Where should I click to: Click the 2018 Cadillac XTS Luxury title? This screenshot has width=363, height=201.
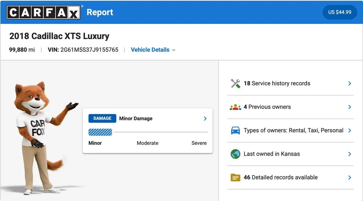pyautogui.click(x=59, y=36)
